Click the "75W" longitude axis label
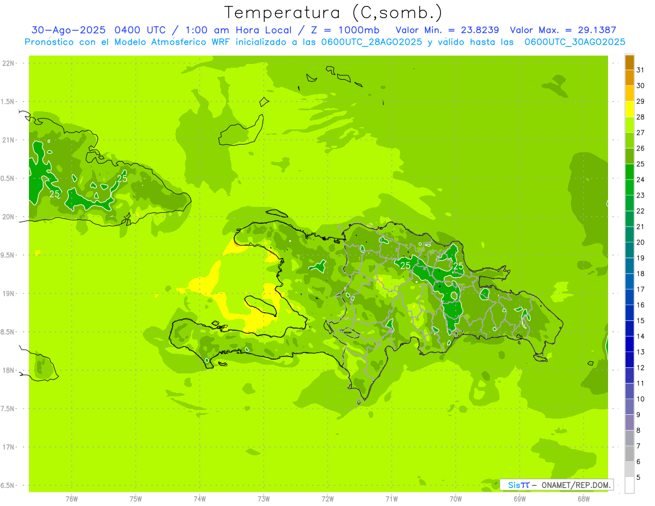This screenshot has height=506, width=655. click(136, 499)
